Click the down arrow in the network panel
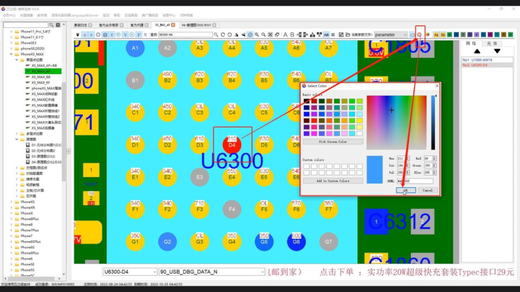 pos(497,51)
